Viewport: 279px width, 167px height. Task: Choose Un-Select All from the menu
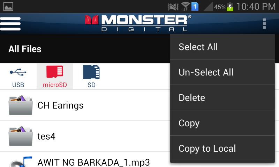tap(223, 72)
